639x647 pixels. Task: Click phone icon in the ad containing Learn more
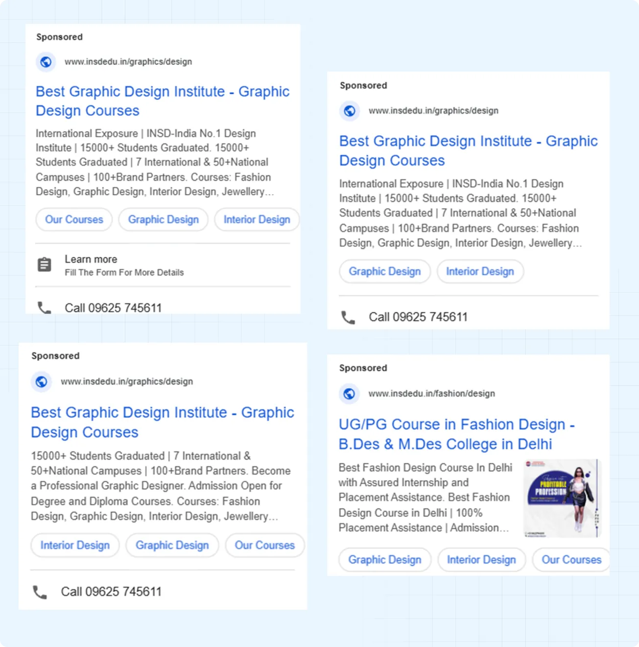tap(45, 308)
